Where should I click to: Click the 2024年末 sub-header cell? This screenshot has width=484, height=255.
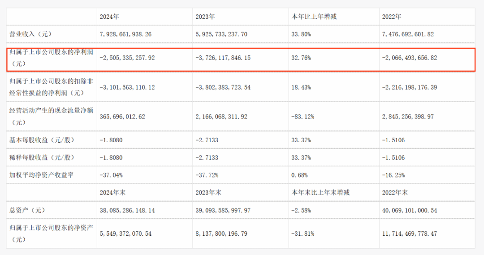(112, 192)
